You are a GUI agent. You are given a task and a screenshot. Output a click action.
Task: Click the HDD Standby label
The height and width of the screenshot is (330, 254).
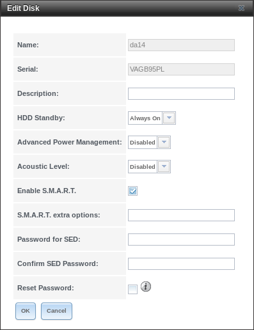(x=41, y=118)
